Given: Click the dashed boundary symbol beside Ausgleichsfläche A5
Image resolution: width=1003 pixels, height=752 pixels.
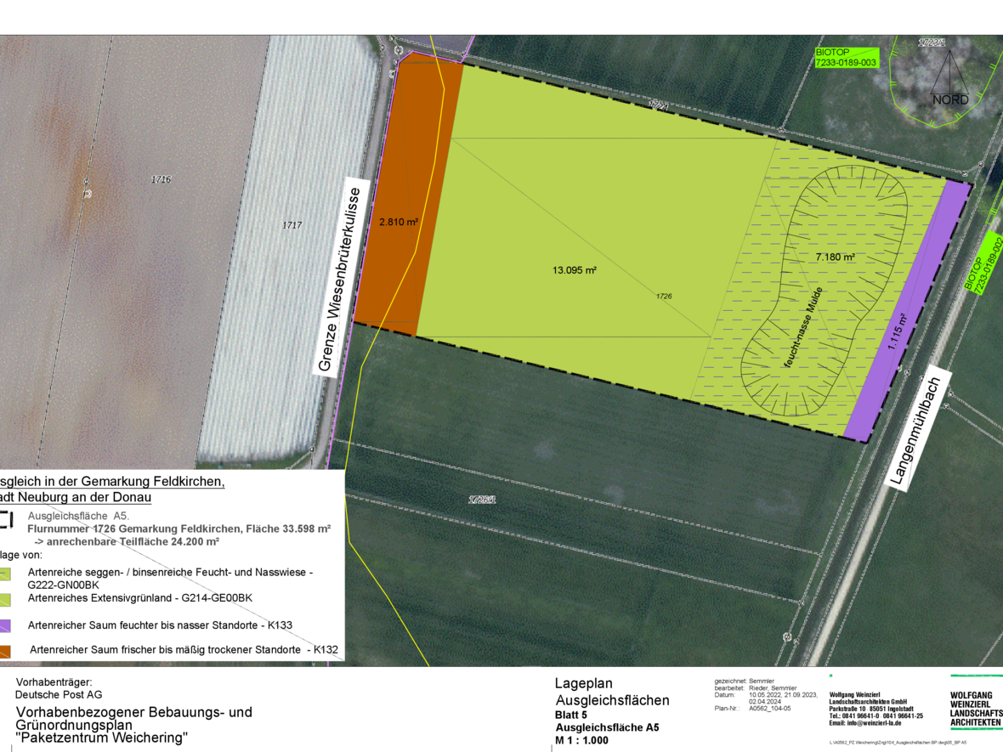Looking at the screenshot, I should tap(7, 519).
